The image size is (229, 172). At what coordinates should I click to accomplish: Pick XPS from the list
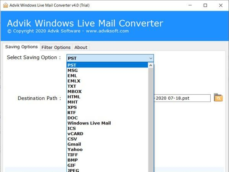click(107, 107)
